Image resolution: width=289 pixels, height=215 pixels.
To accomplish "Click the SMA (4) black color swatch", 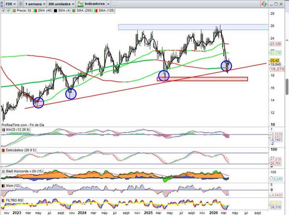I will coord(55,11).
